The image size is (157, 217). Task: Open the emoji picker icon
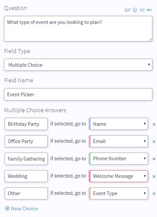pyautogui.click(x=135, y=10)
